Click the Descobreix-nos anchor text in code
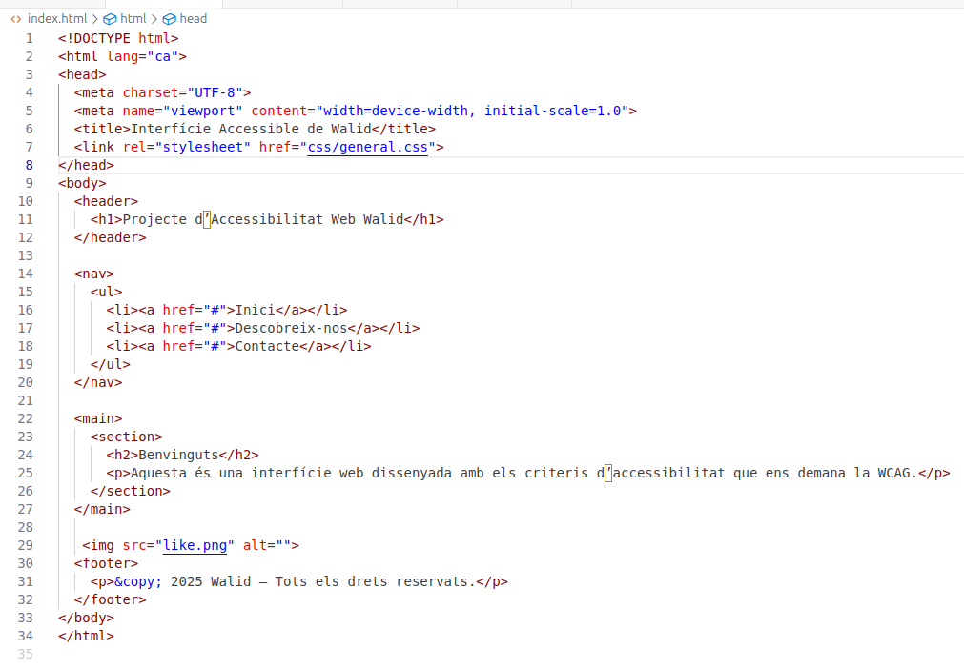This screenshot has width=964, height=670. [291, 328]
